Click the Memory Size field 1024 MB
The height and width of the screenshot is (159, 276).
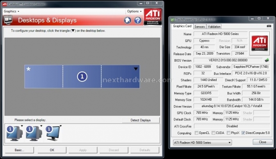coord(206,99)
